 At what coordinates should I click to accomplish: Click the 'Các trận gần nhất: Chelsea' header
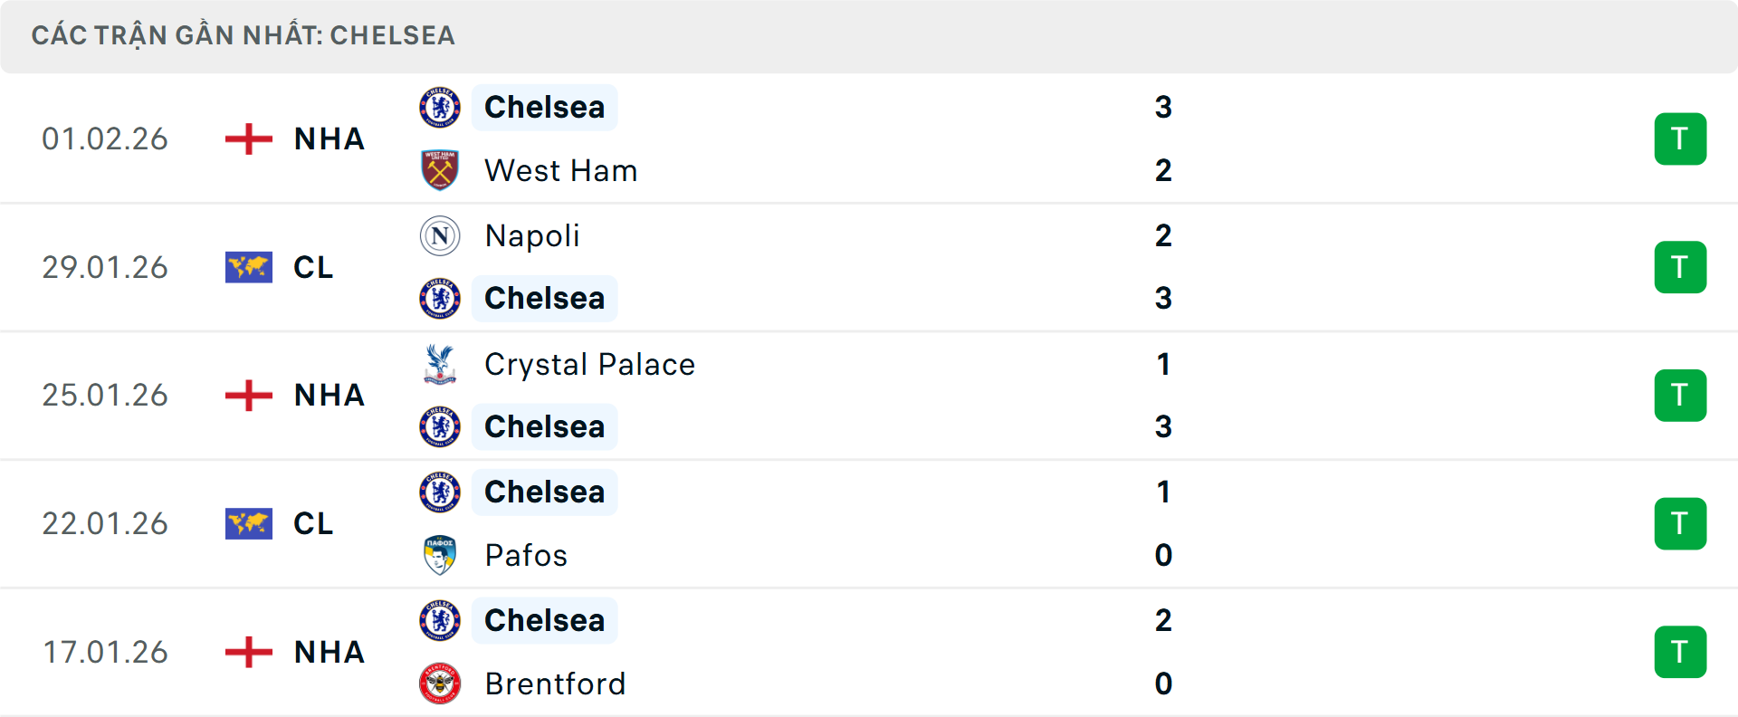243,35
